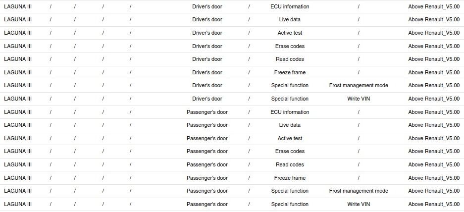
Task: Click ECU information for Passenger's door
Action: (x=290, y=112)
